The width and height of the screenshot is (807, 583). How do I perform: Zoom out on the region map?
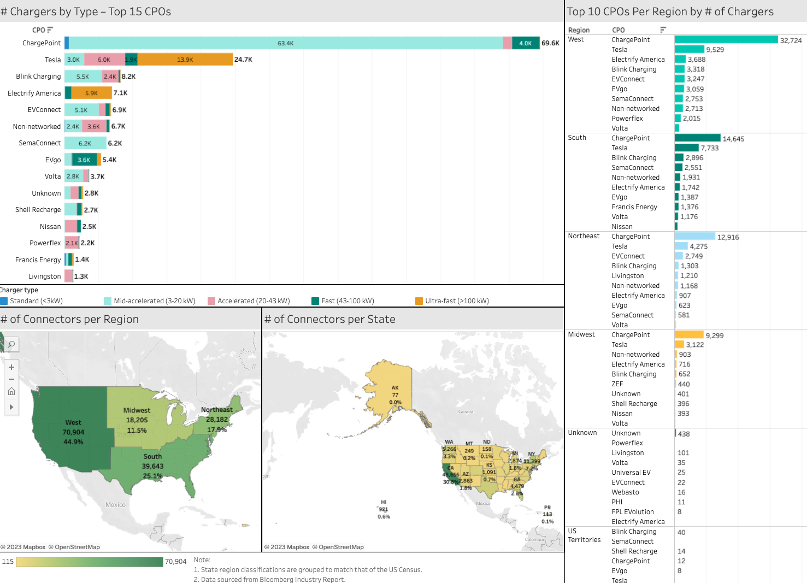pyautogui.click(x=11, y=379)
